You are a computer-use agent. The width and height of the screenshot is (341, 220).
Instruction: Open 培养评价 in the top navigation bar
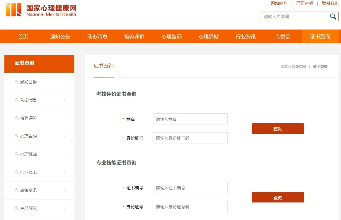point(135,37)
